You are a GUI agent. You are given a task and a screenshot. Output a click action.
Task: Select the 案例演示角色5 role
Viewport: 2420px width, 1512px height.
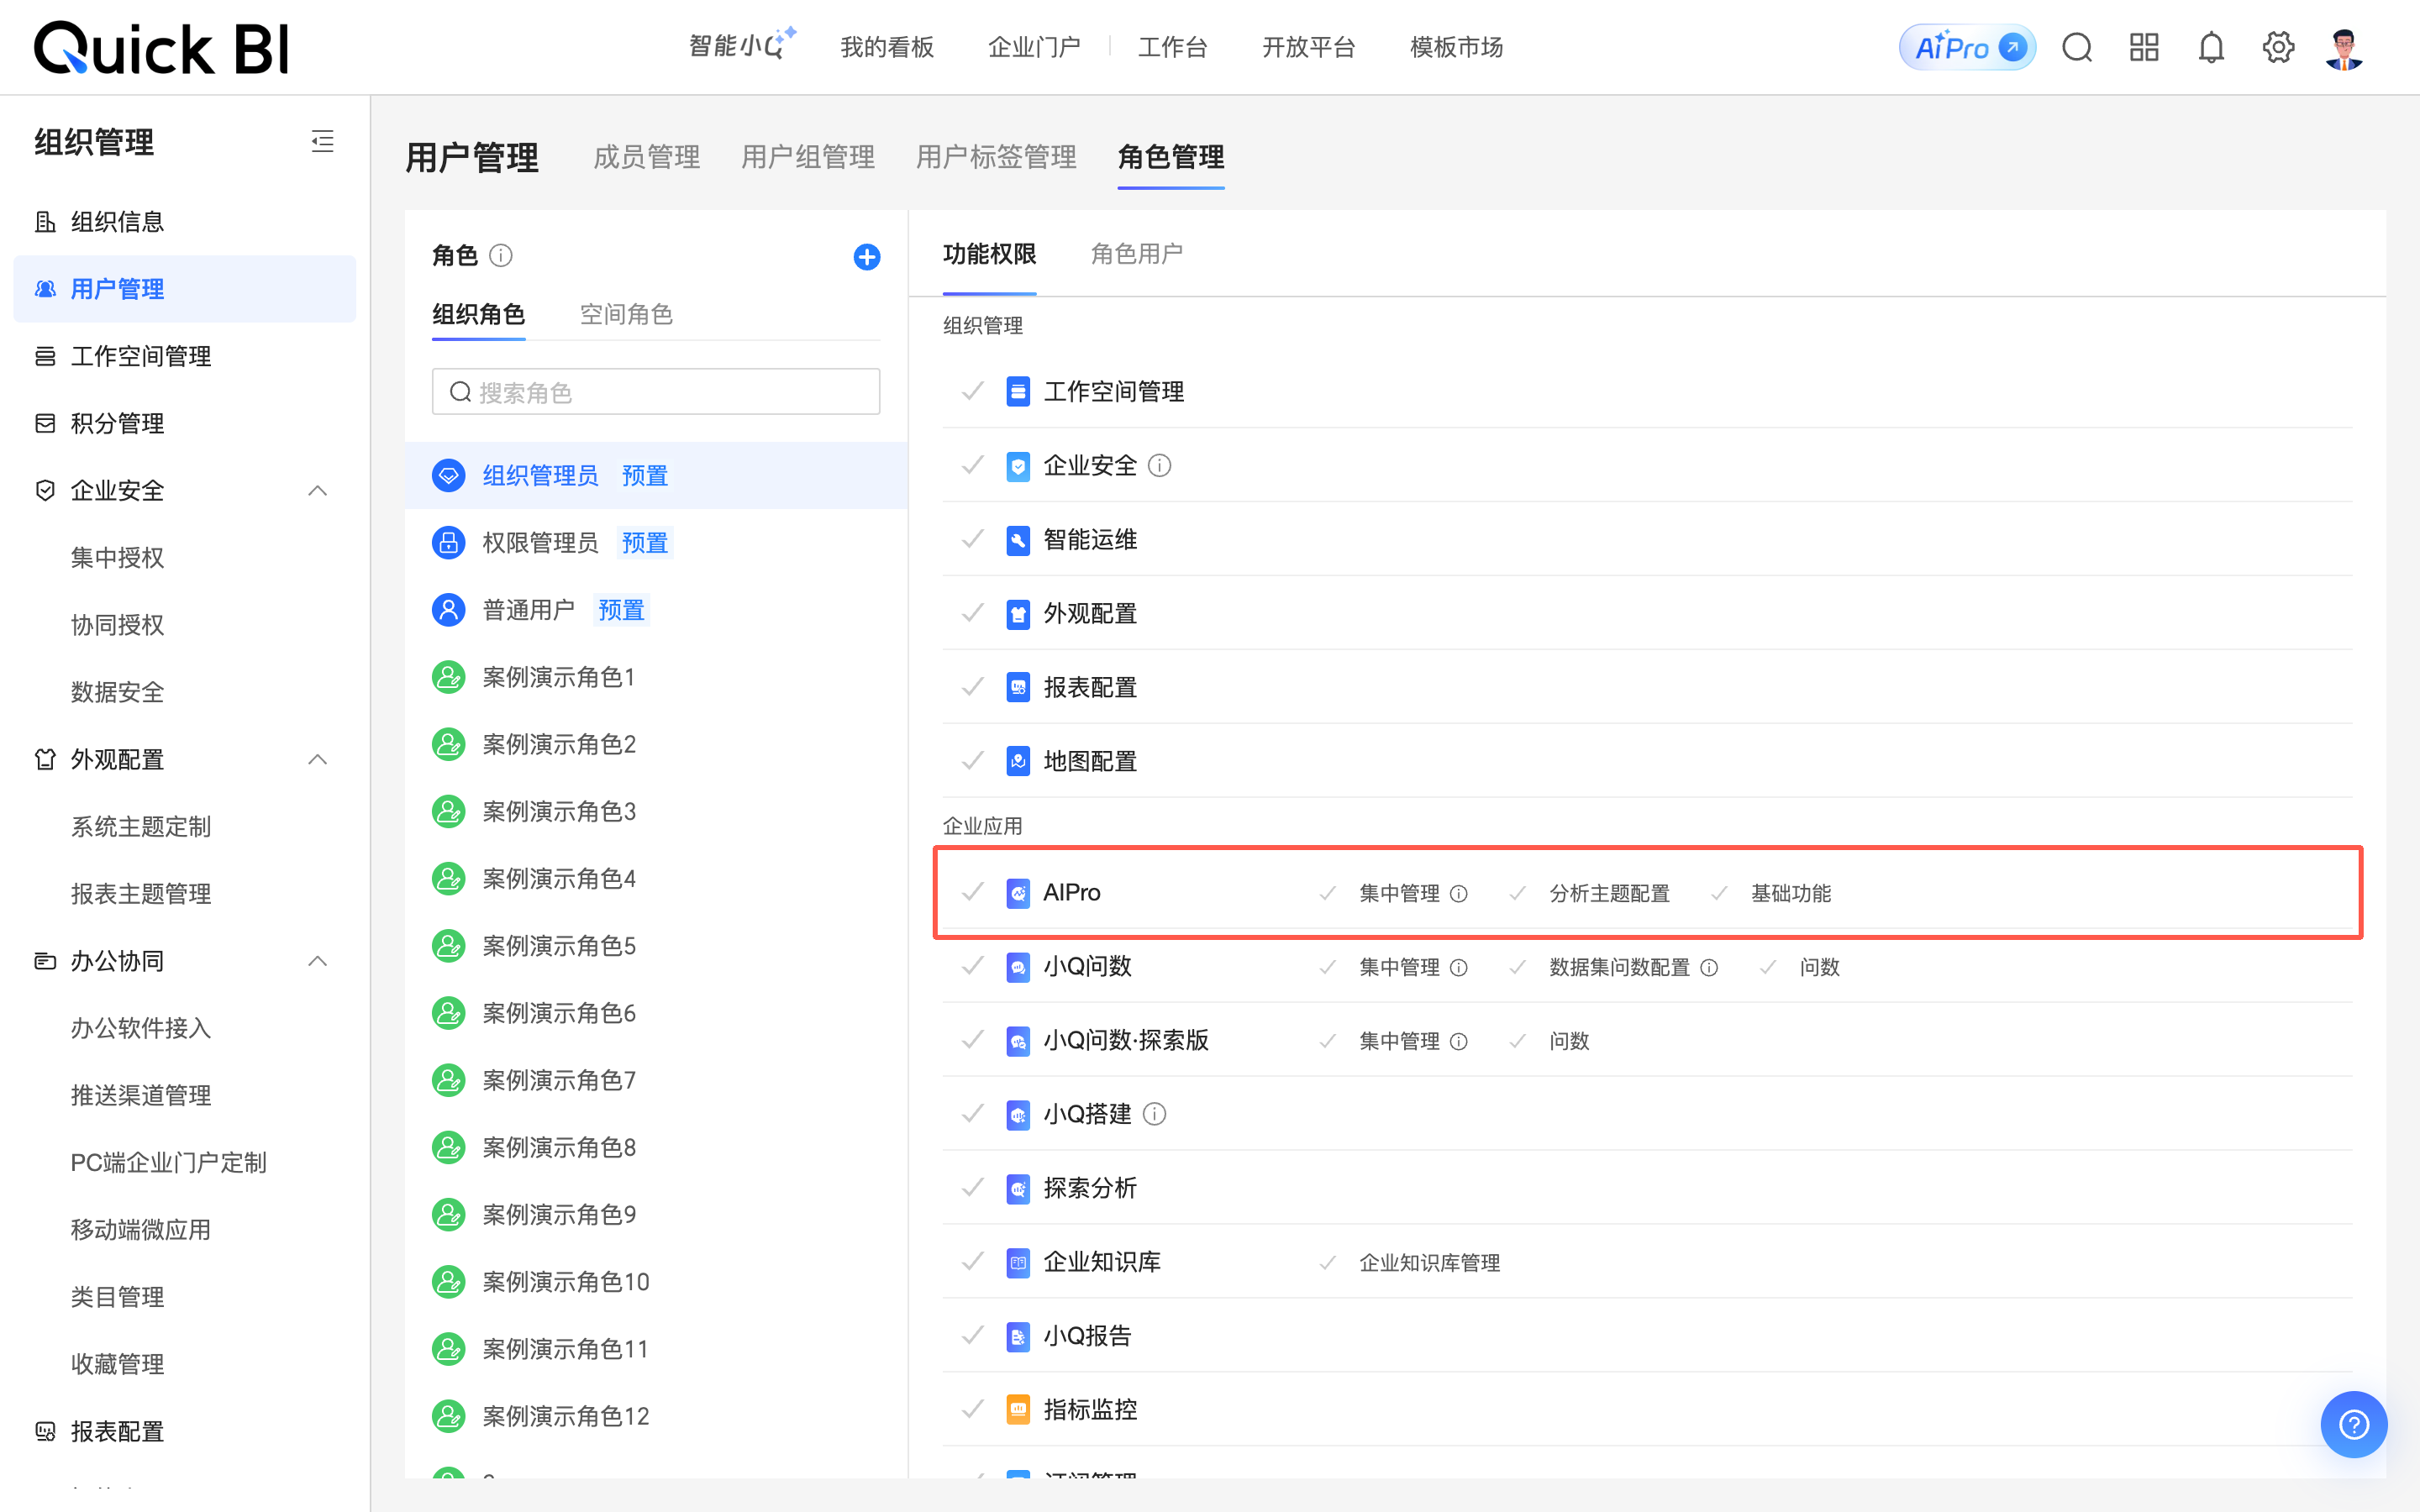click(656, 946)
